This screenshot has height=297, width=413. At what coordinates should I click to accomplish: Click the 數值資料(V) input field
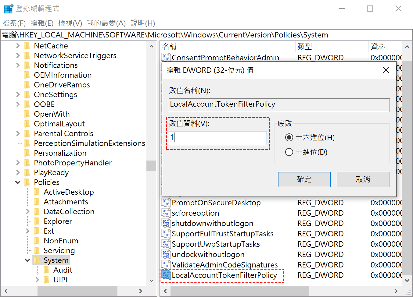[218, 138]
